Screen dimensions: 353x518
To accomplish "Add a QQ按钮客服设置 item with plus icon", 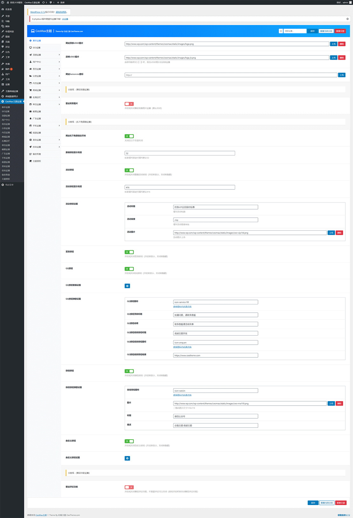I will (x=127, y=286).
